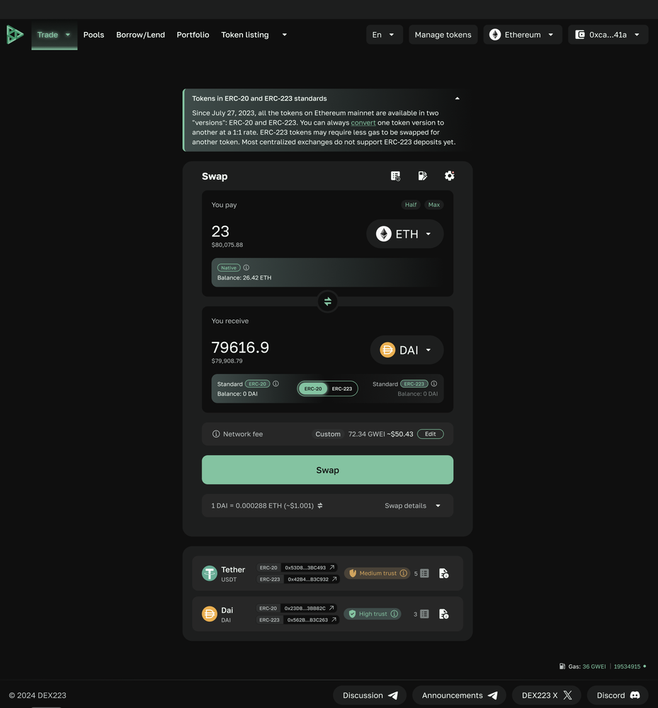Click the Dai token logo in list

[210, 614]
